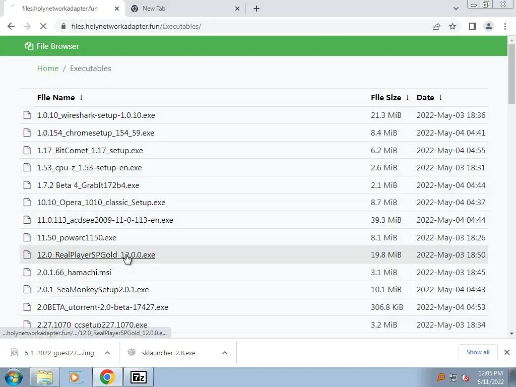
Task: Expand options for 5-1-2022-guest27 download
Action: click(107, 353)
